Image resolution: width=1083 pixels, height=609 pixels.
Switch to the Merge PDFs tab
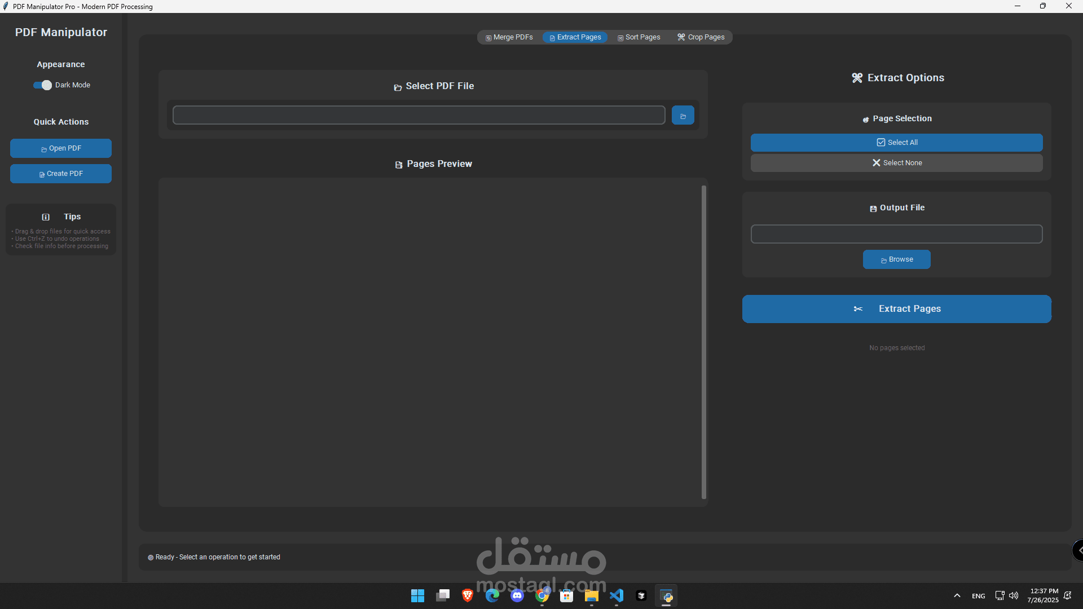pos(509,37)
